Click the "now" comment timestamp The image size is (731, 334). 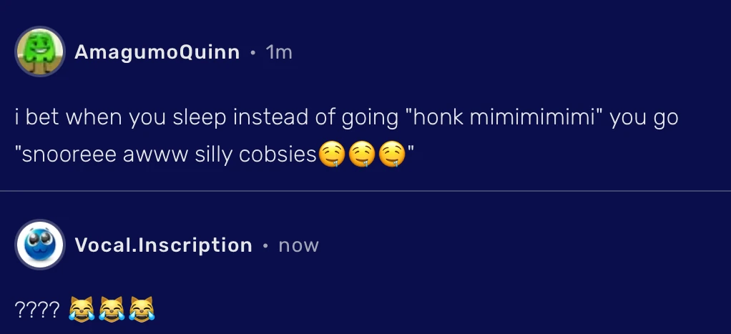(x=298, y=245)
